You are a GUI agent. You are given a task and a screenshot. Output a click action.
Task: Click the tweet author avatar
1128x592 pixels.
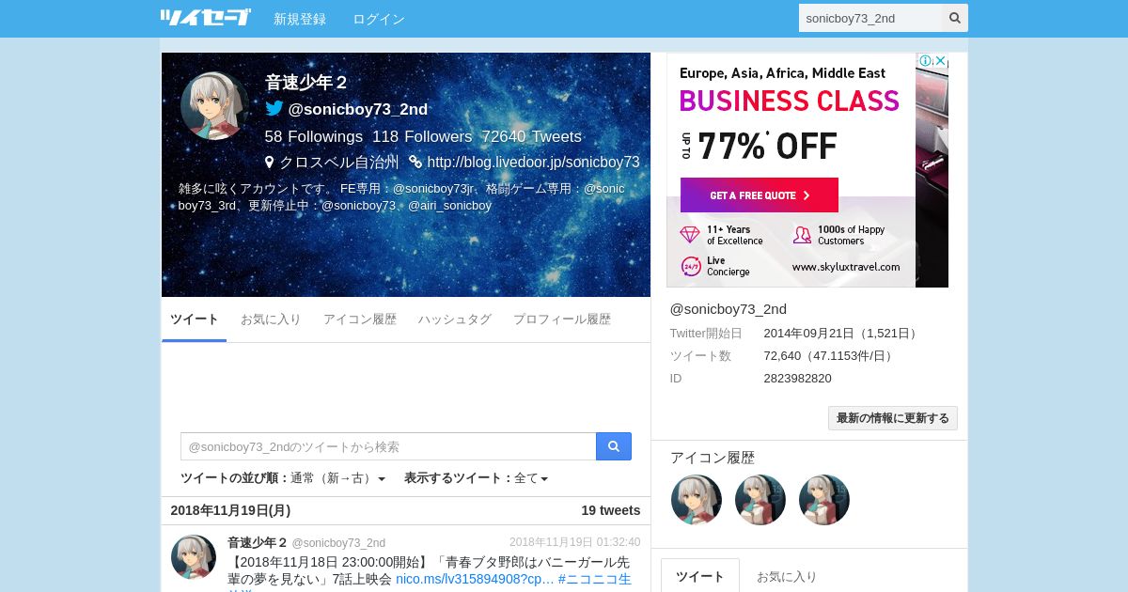[x=194, y=557]
